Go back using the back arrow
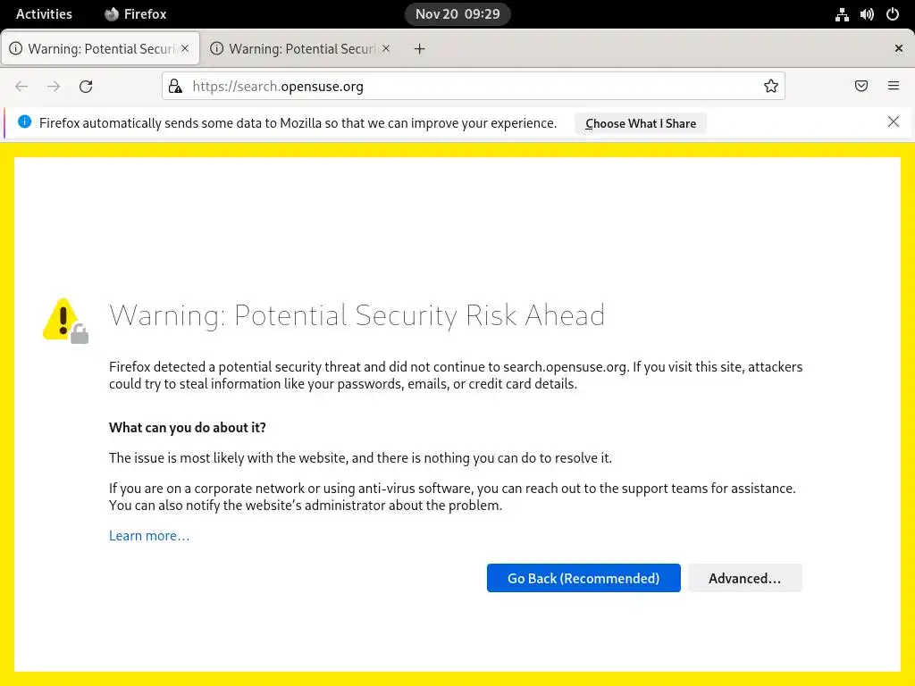 pos(21,87)
